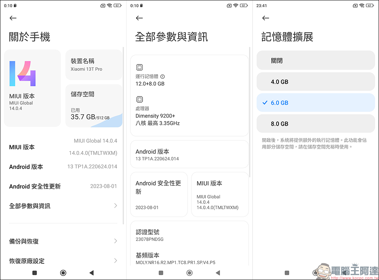
Task: Tap the 處理器 chip icon
Action: click(x=139, y=100)
